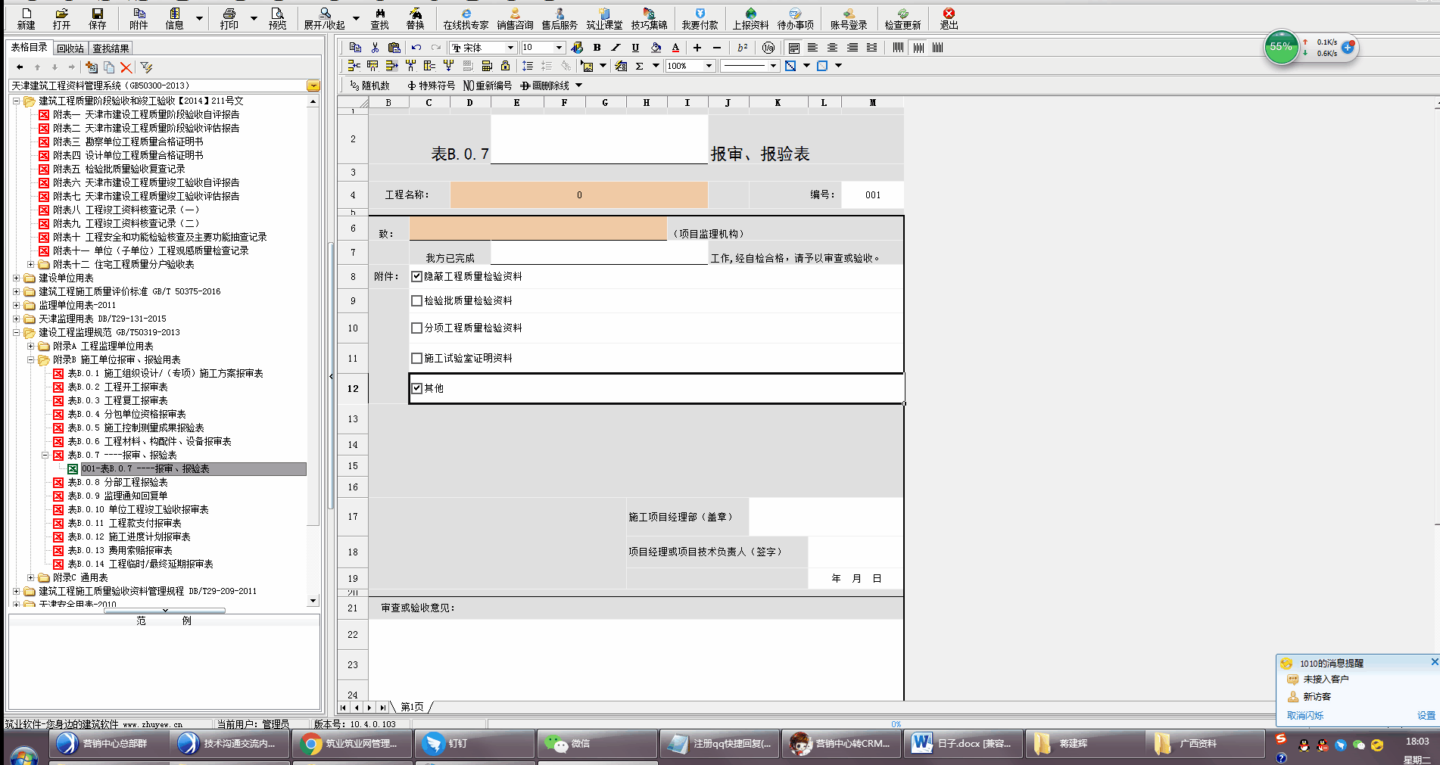Click the Sum sigma icon

point(640,66)
